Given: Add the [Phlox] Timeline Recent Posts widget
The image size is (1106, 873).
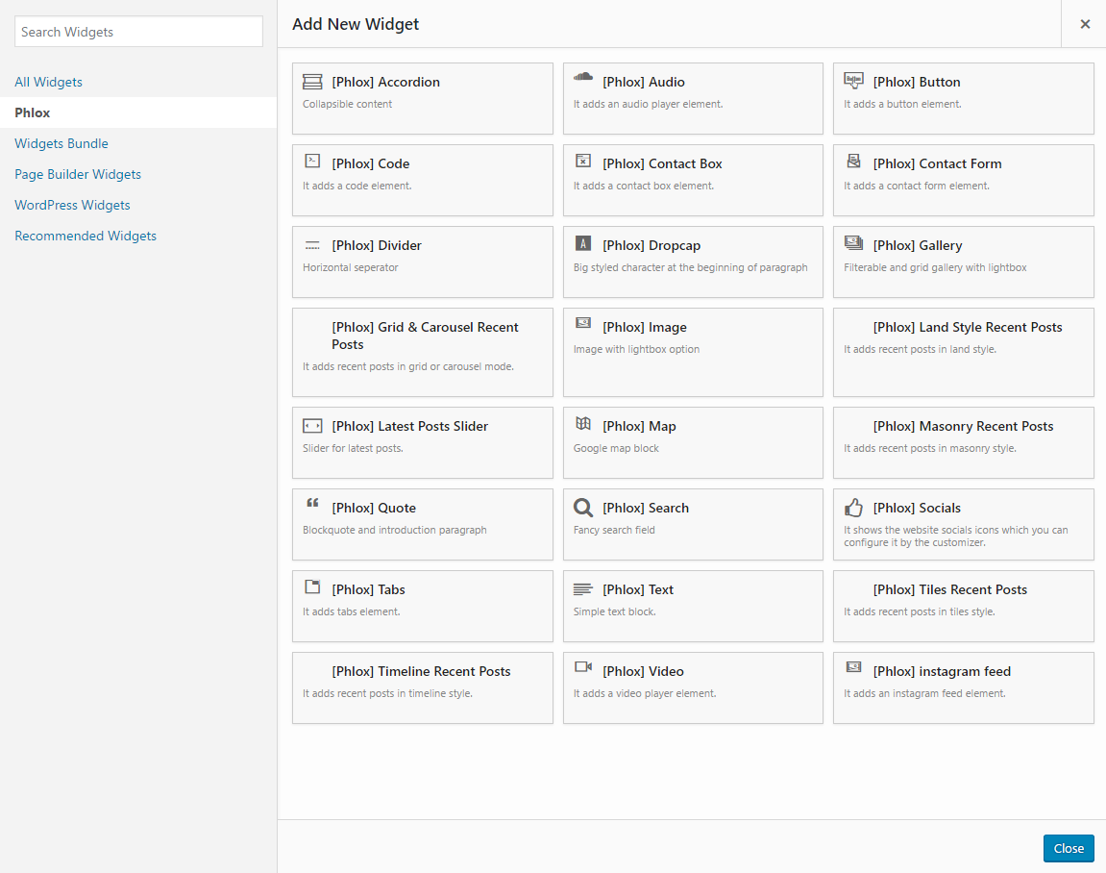Looking at the screenshot, I should point(423,688).
